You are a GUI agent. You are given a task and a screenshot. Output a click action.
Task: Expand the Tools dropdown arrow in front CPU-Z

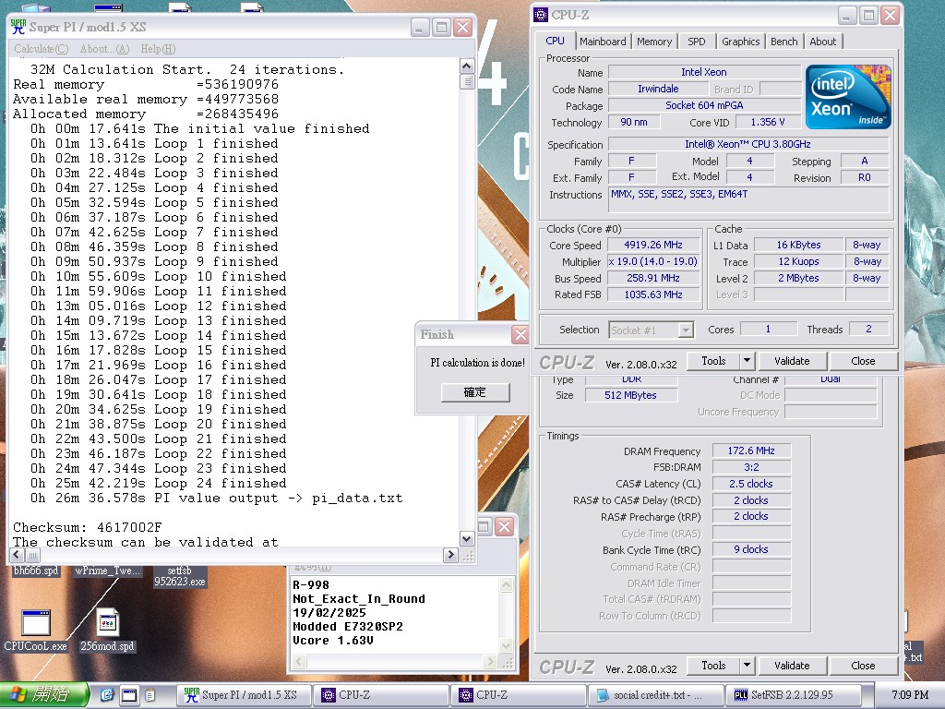(x=747, y=361)
